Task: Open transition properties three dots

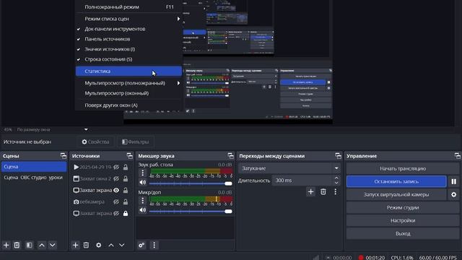Action: [335, 192]
